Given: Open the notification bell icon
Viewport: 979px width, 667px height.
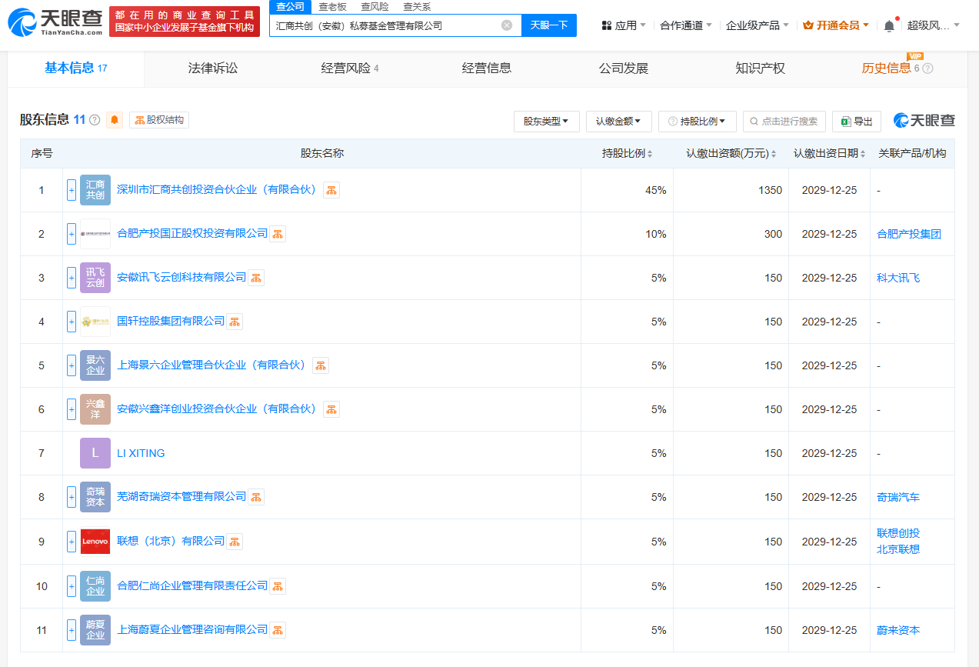Looking at the screenshot, I should coord(889,25).
